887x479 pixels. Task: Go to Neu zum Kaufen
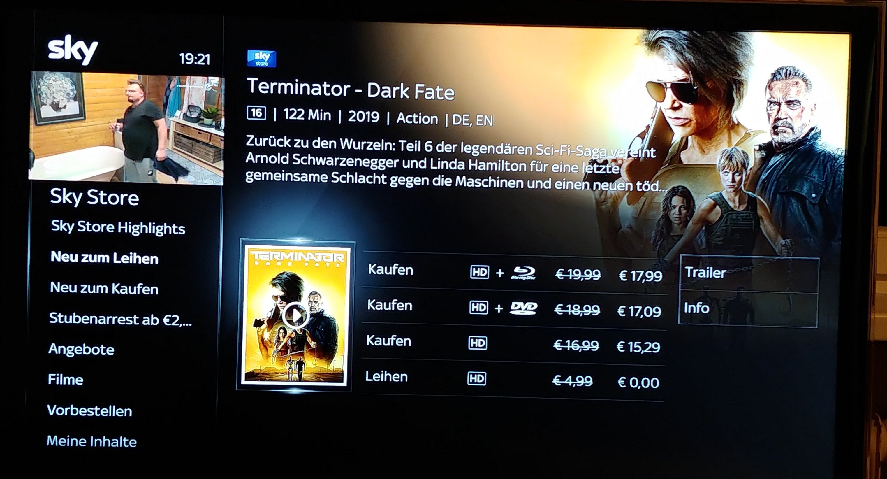[104, 288]
